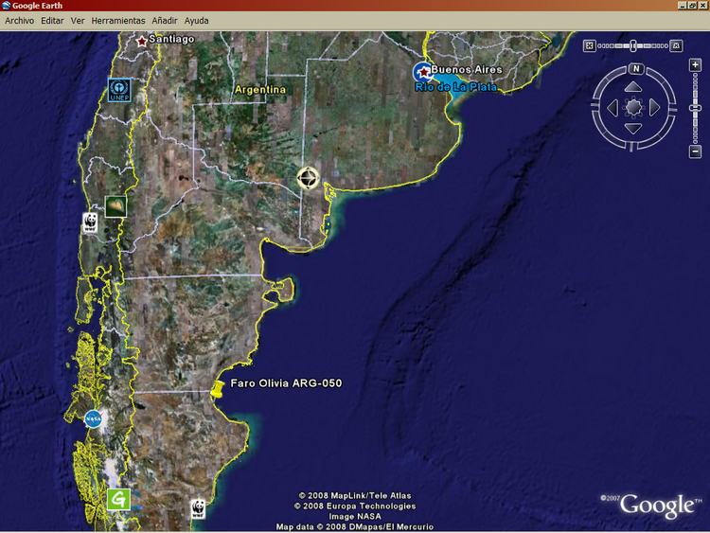Screen dimensions: 710x533
Task: Select the WWF panda icon at the map bottom
Action: [x=198, y=508]
